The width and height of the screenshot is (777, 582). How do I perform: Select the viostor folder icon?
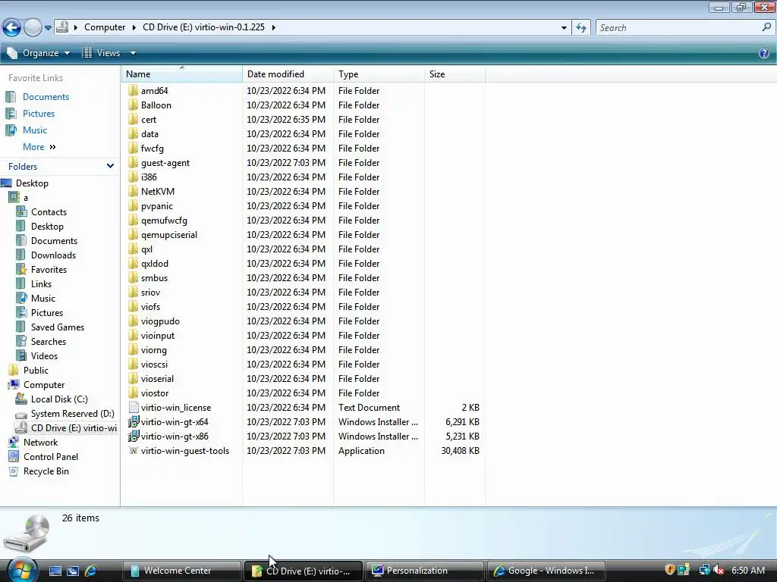click(x=133, y=393)
